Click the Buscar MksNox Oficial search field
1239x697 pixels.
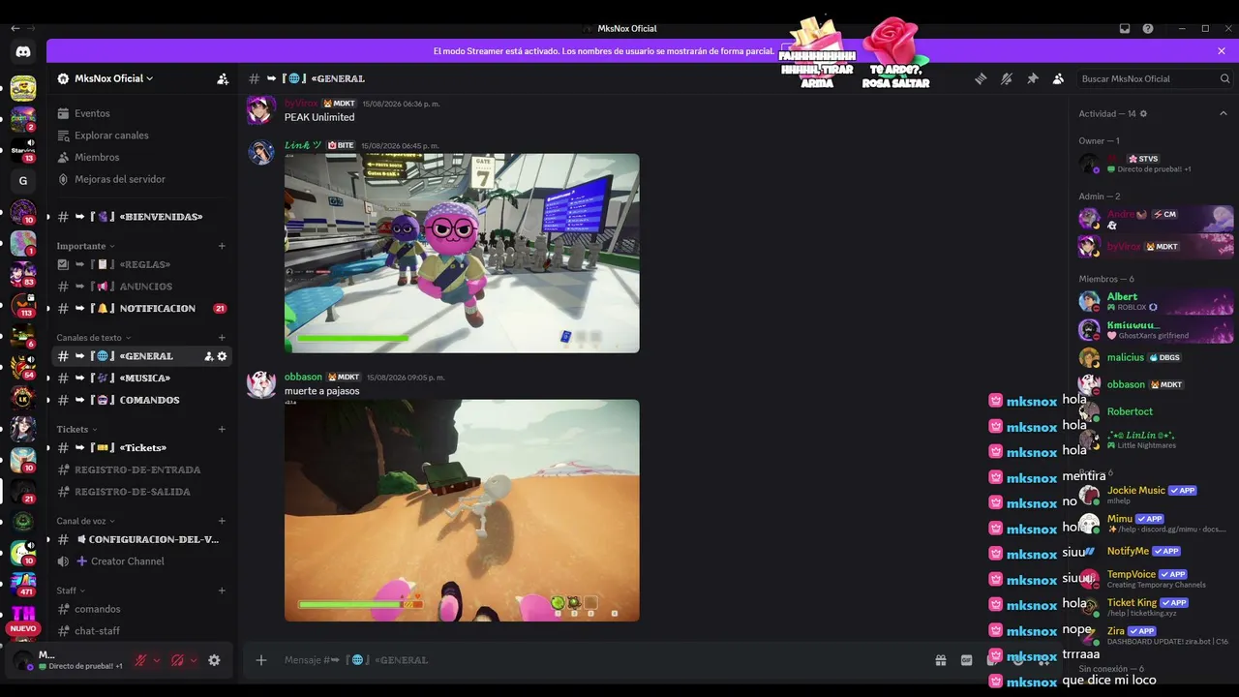1155,78
